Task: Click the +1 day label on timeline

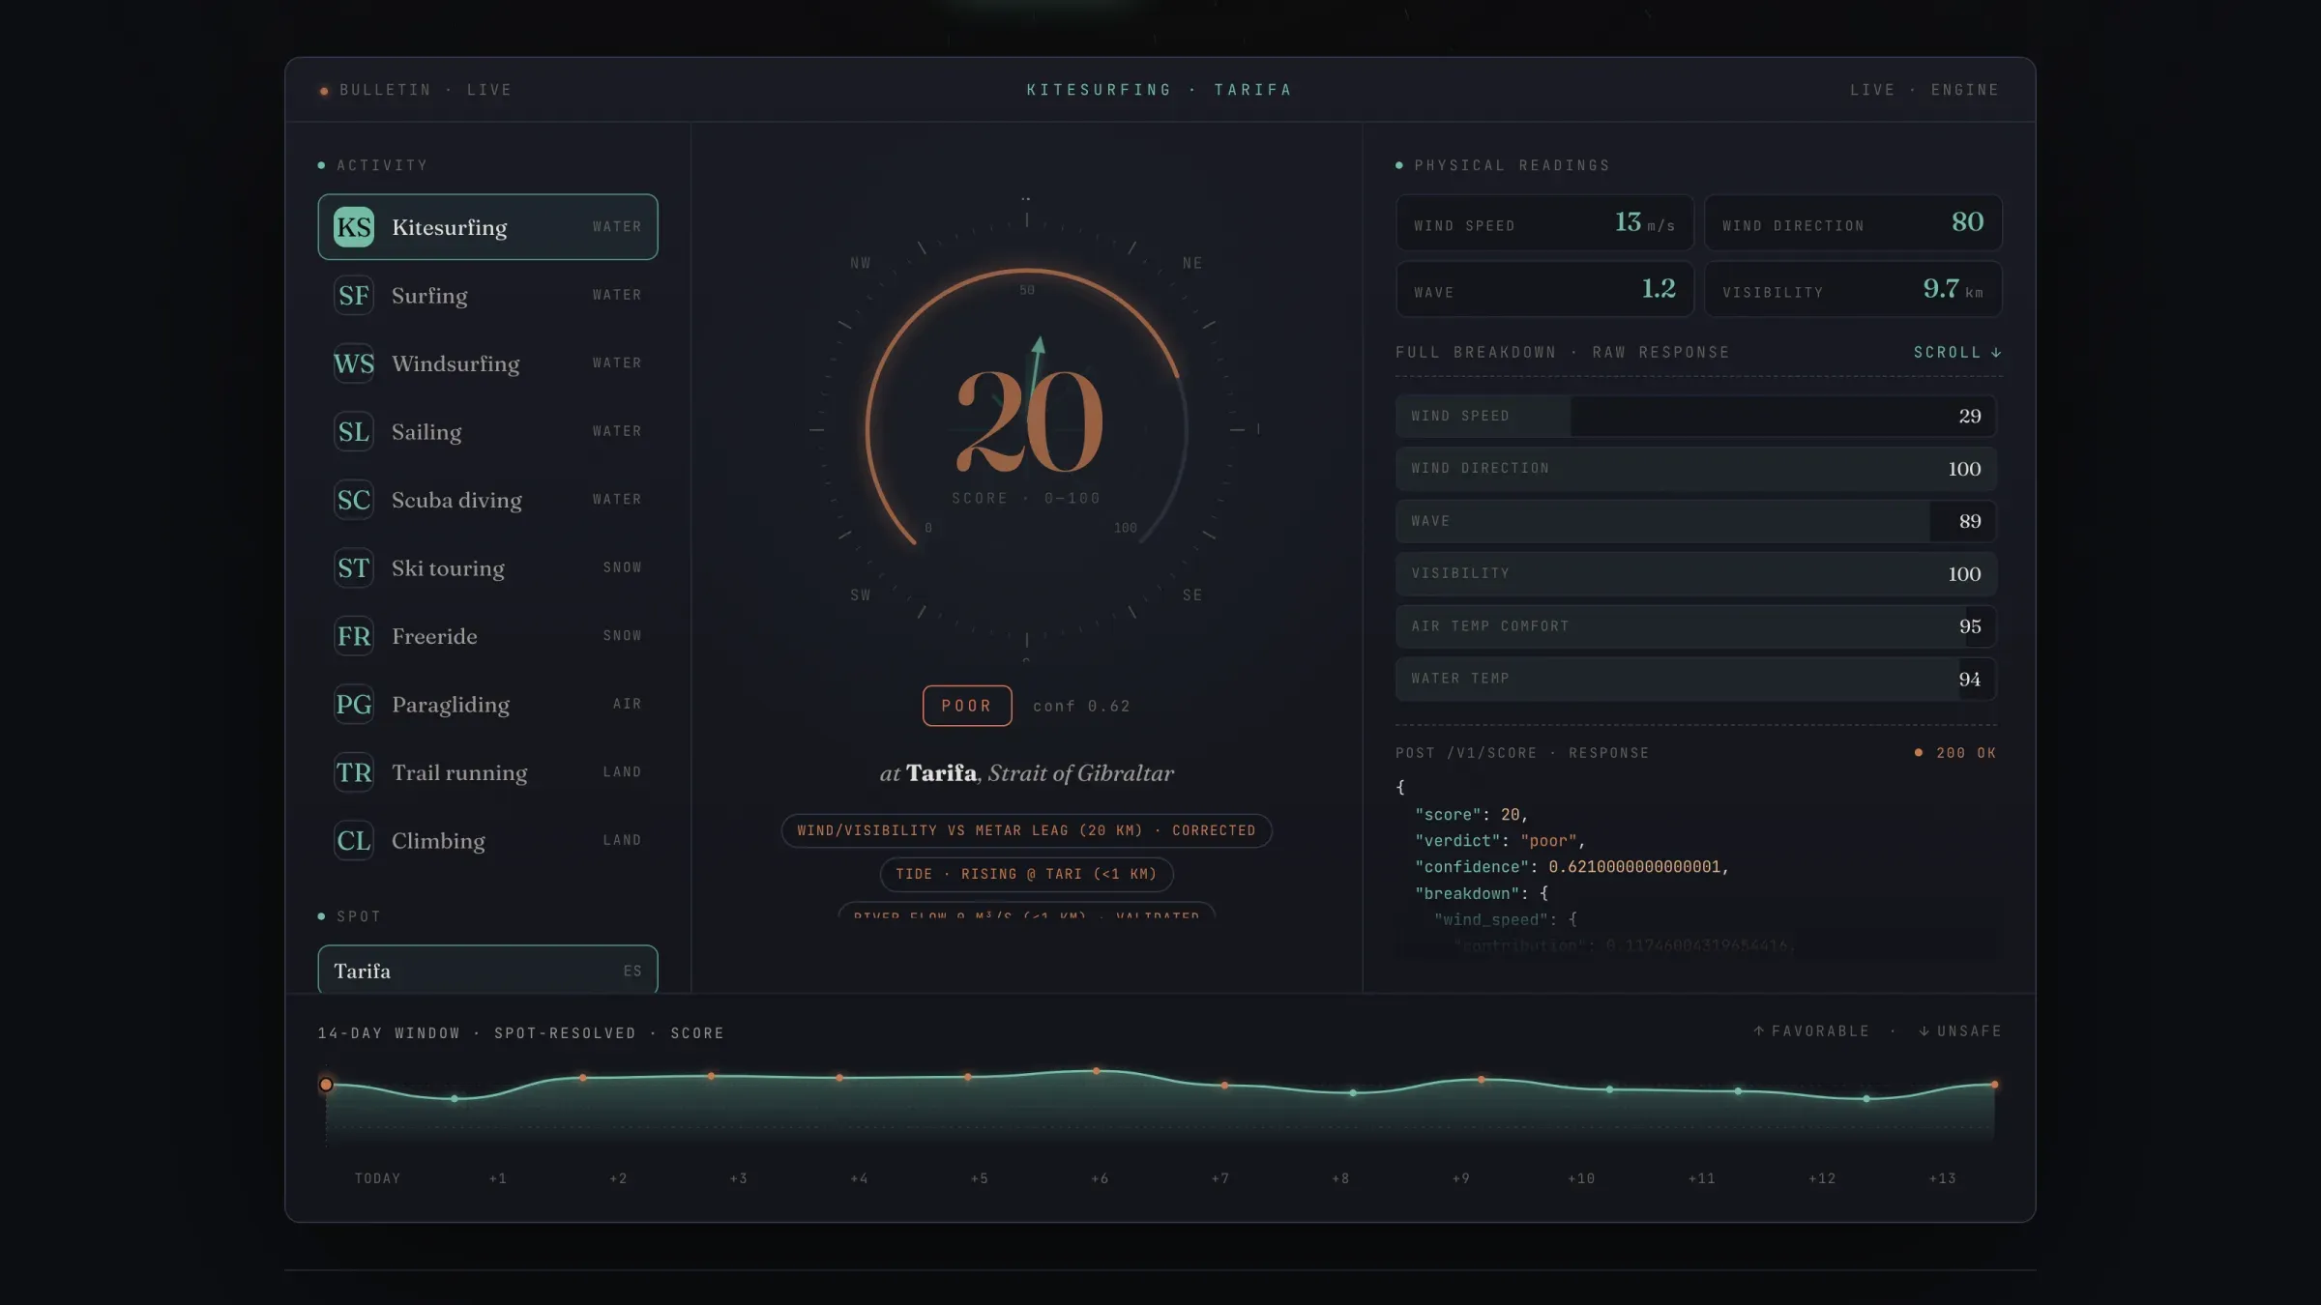Action: [498, 1178]
